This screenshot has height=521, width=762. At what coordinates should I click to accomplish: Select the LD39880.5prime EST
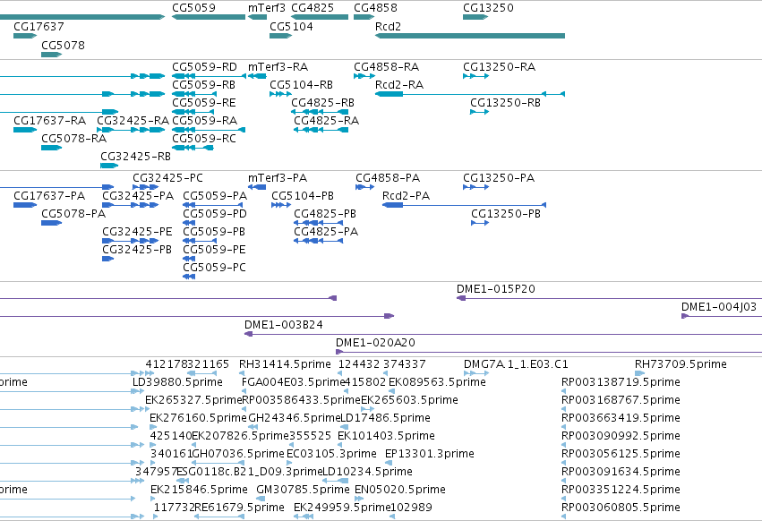pyautogui.click(x=139, y=391)
